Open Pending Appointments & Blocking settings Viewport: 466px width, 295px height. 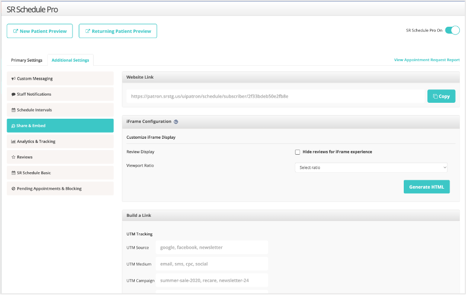tap(60, 189)
